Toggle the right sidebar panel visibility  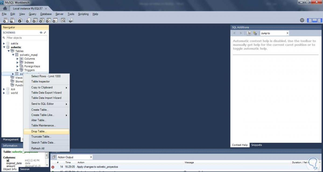320,20
